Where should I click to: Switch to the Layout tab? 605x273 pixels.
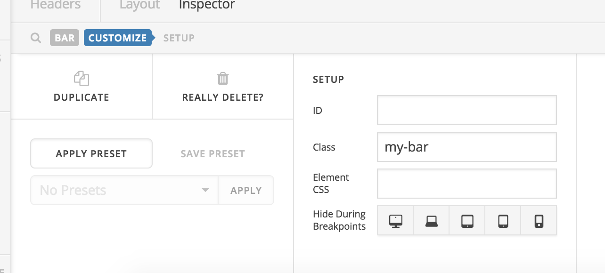(139, 6)
